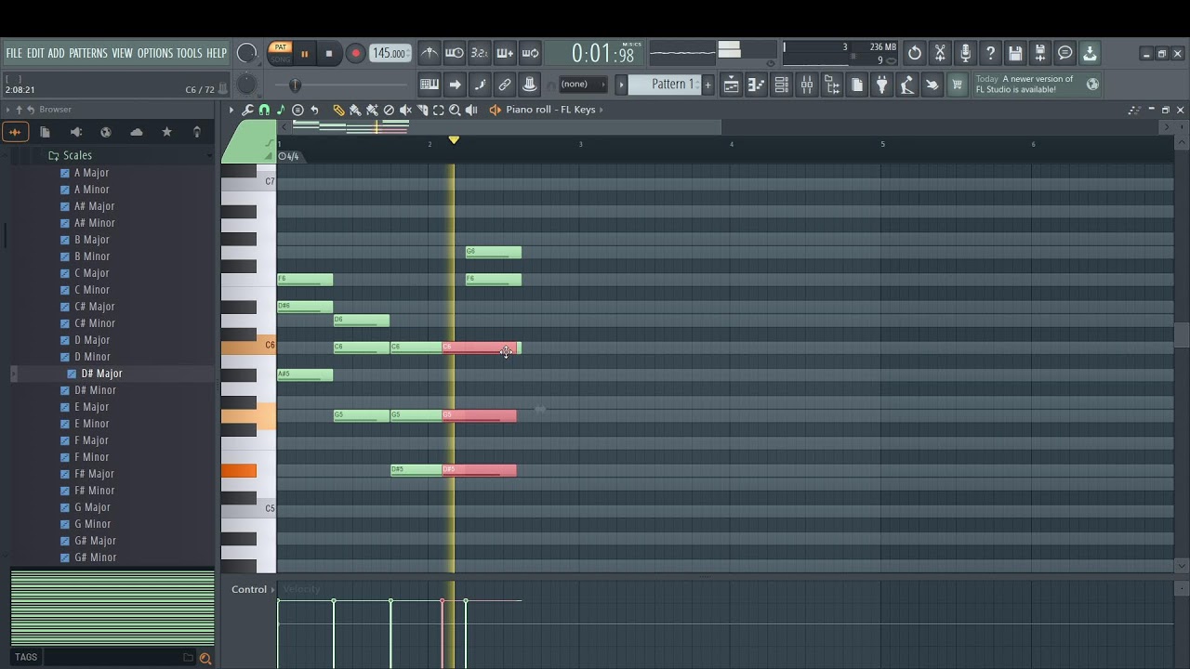The image size is (1190, 669).
Task: Open the piano roll menu arrow
Action: tap(231, 110)
